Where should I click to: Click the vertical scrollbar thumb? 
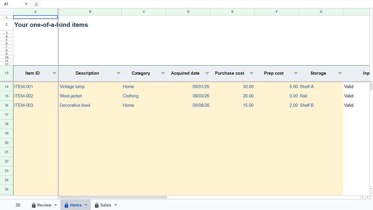[371, 86]
